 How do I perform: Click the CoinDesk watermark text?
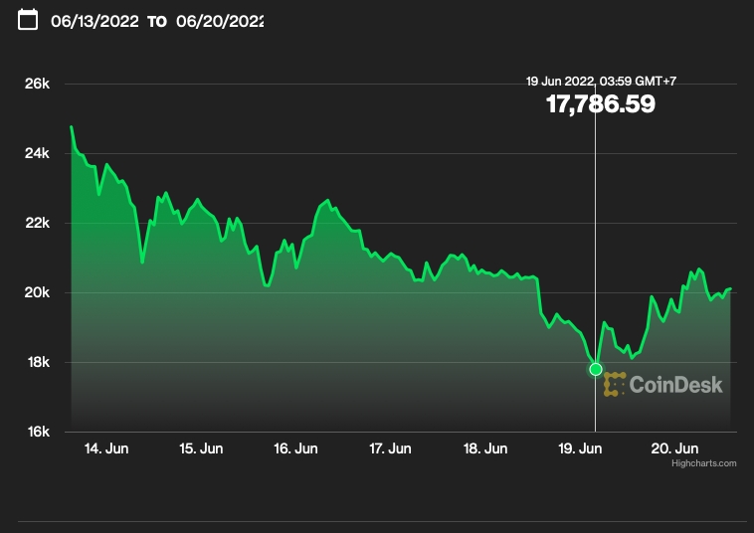tap(675, 385)
